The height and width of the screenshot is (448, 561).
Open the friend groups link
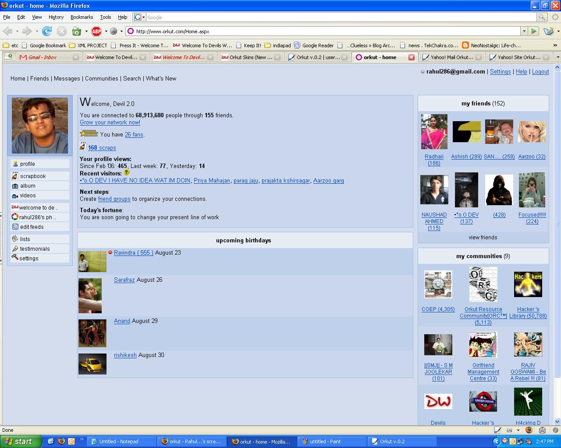114,199
